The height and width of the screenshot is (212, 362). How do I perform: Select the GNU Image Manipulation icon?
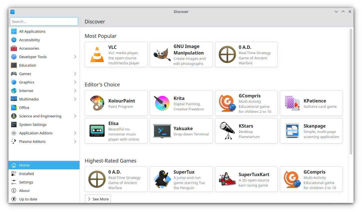click(x=162, y=54)
